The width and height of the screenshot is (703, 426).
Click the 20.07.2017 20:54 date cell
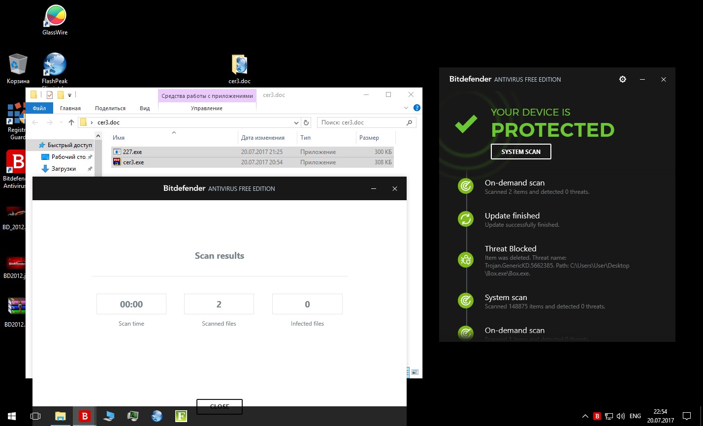(x=261, y=162)
